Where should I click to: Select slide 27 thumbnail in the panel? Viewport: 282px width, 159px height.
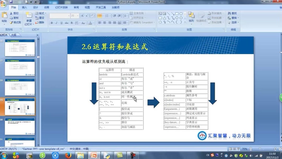point(20,67)
